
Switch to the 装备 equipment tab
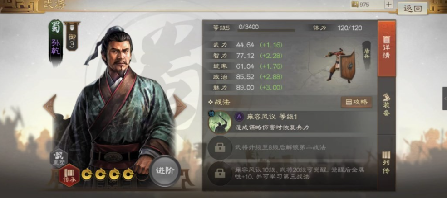pyautogui.click(x=386, y=105)
